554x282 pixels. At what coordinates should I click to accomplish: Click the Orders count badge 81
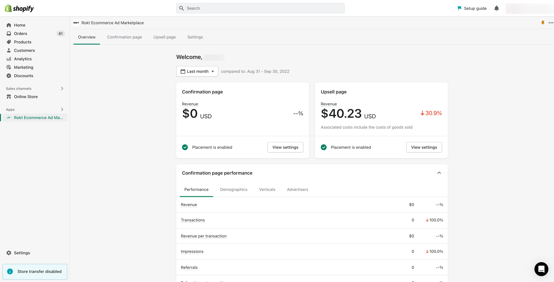(x=61, y=33)
